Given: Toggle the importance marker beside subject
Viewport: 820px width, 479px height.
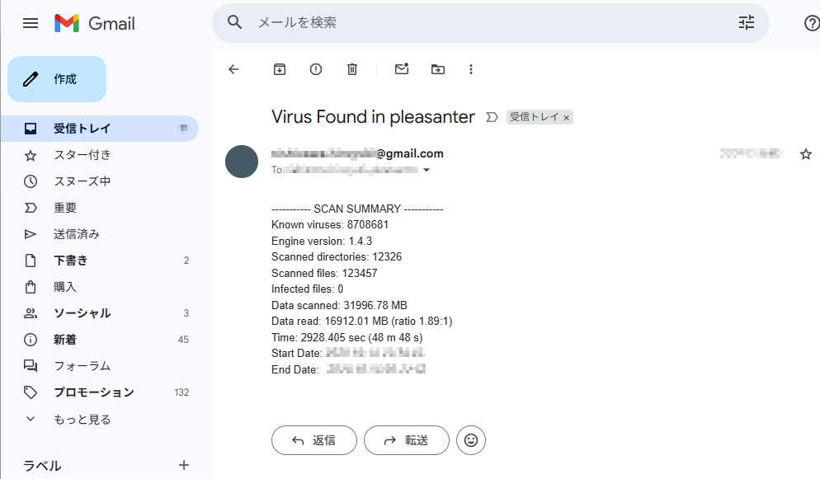Looking at the screenshot, I should 492,117.
